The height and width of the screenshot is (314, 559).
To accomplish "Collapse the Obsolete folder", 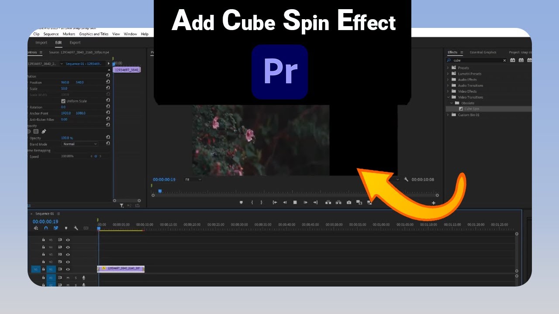I will (452, 103).
